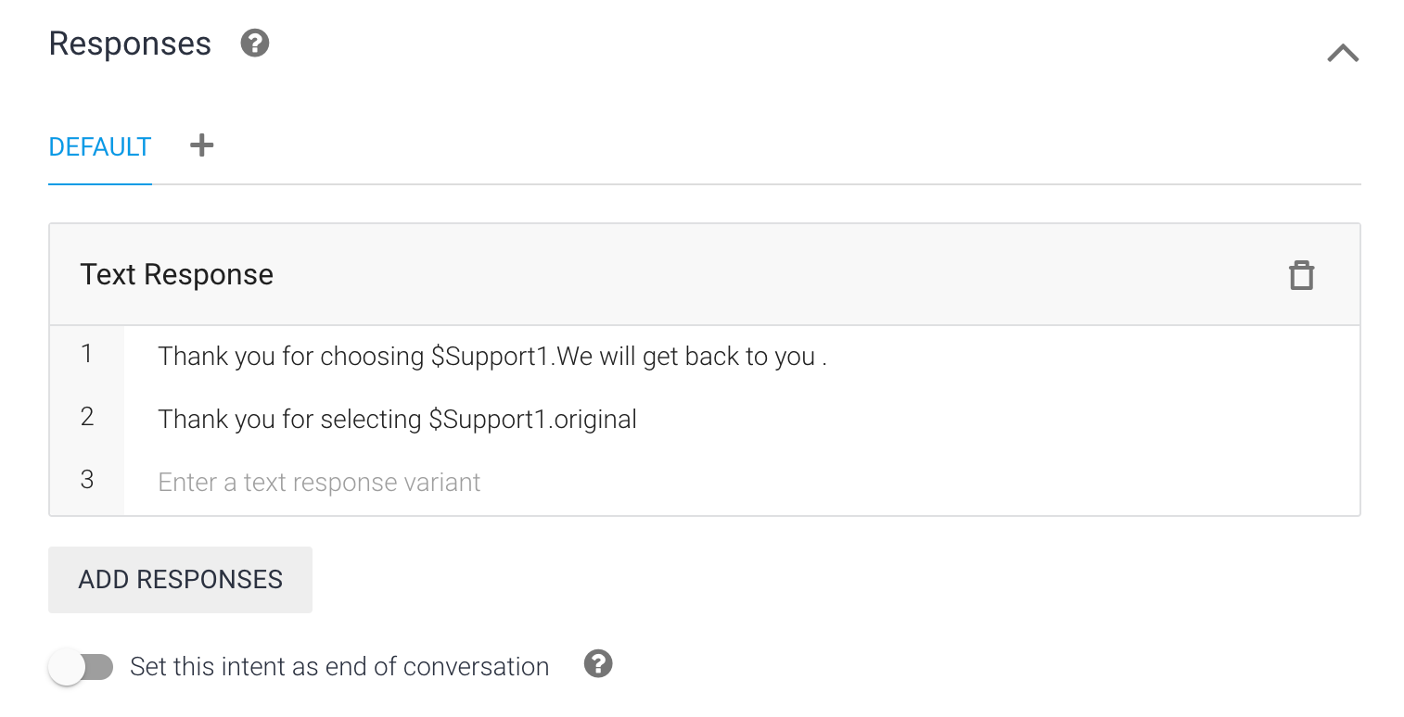Click row number 3 in Text Response

tap(87, 480)
